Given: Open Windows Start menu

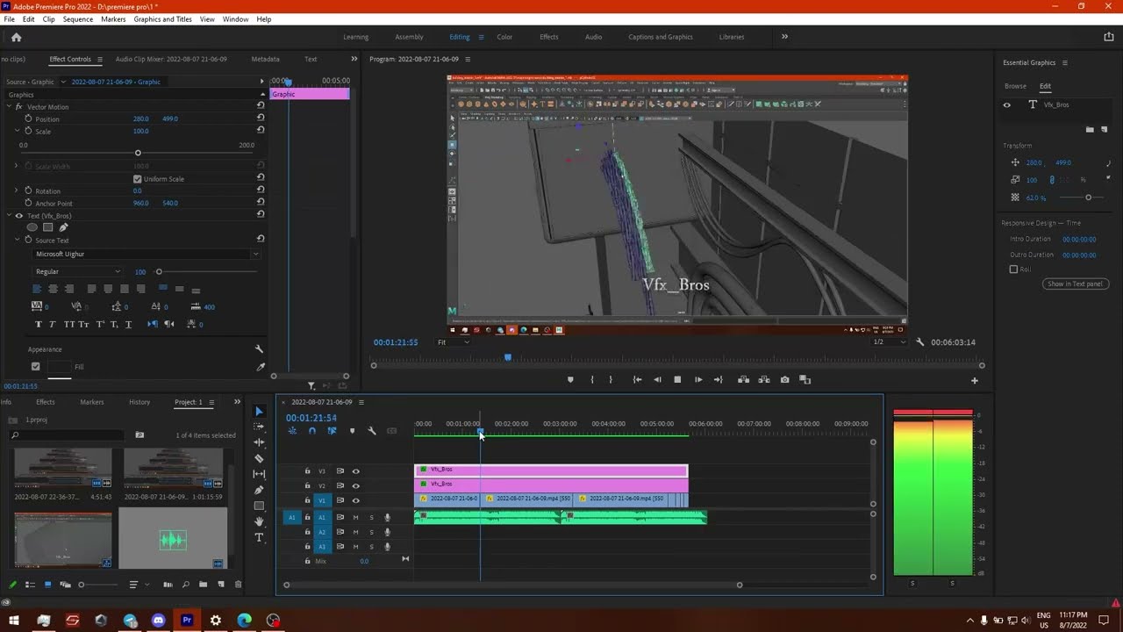Looking at the screenshot, I should click(x=14, y=620).
